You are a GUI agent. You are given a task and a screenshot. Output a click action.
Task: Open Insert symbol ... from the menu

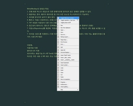pyautogui.click(x=68, y=65)
